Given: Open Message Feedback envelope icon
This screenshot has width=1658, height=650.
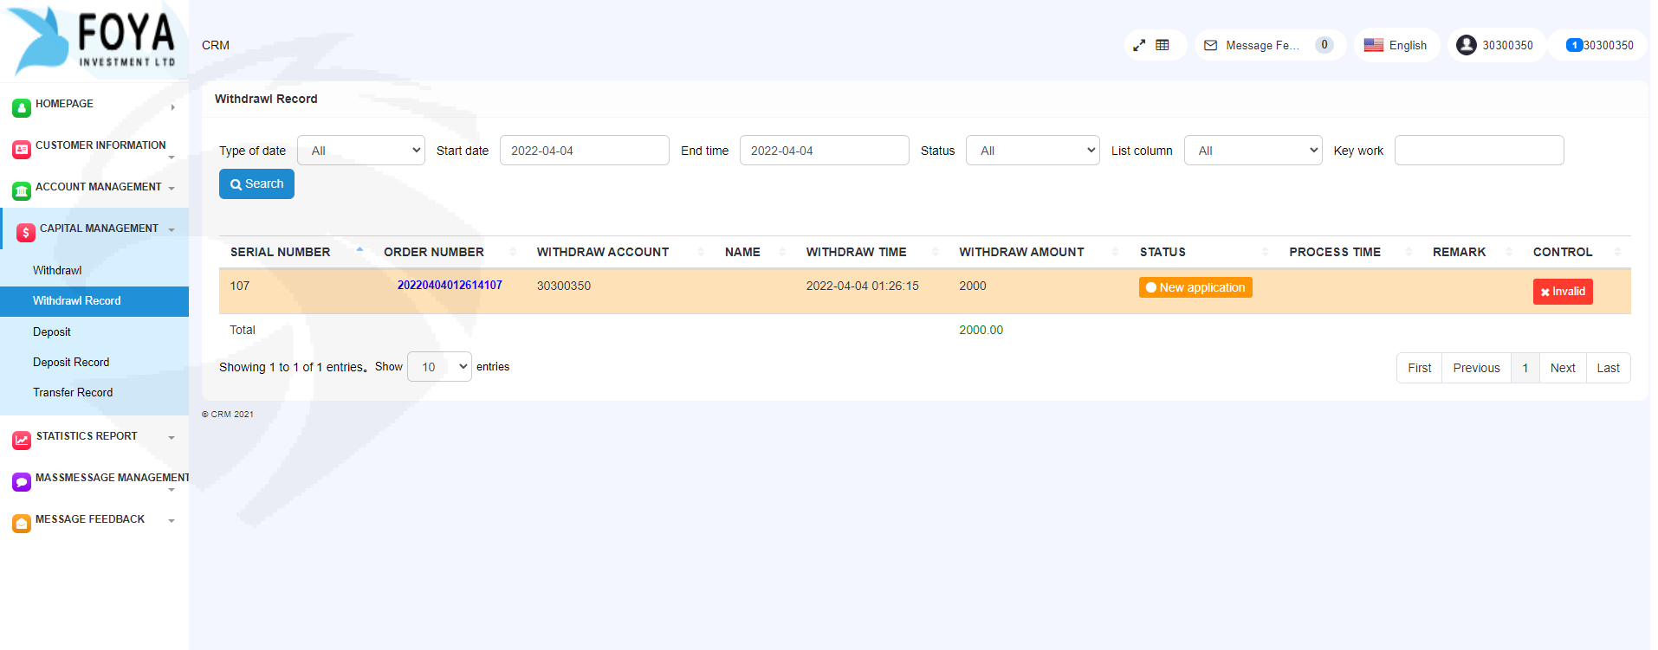Looking at the screenshot, I should [1210, 45].
